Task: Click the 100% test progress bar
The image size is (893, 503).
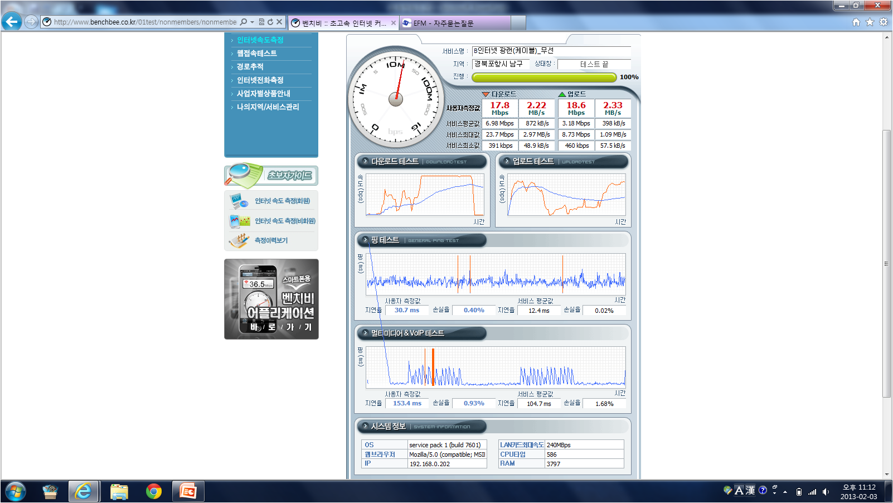Action: (x=544, y=78)
